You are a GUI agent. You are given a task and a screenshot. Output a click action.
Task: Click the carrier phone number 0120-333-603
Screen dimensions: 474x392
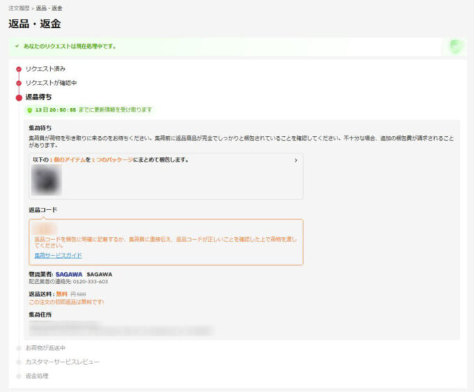(x=91, y=282)
